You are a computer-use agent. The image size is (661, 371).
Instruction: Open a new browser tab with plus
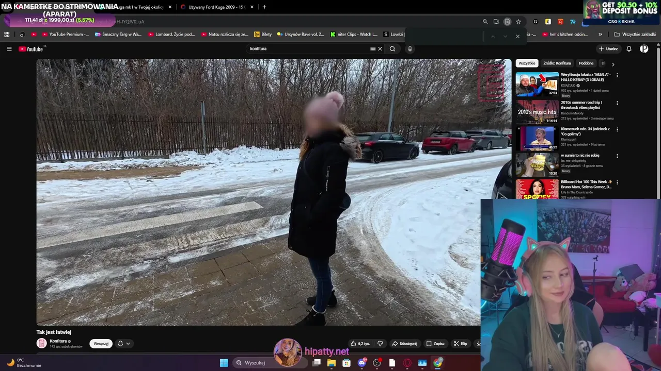pyautogui.click(x=264, y=7)
